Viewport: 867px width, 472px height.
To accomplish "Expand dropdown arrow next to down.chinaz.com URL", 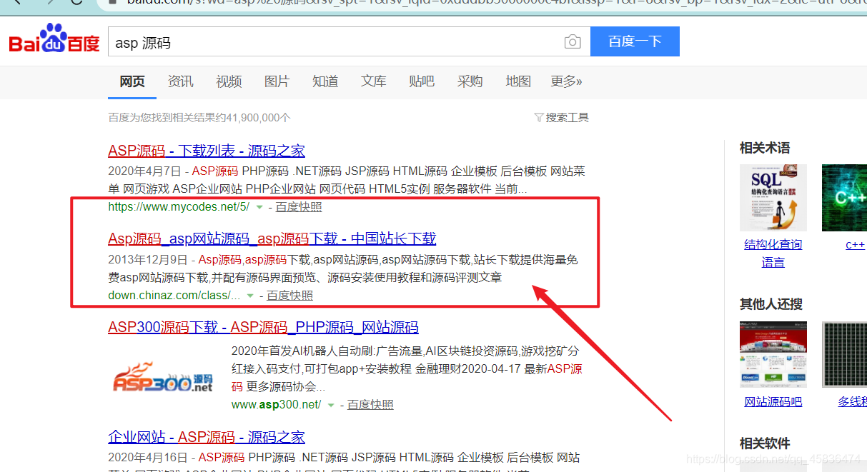I will [x=250, y=295].
